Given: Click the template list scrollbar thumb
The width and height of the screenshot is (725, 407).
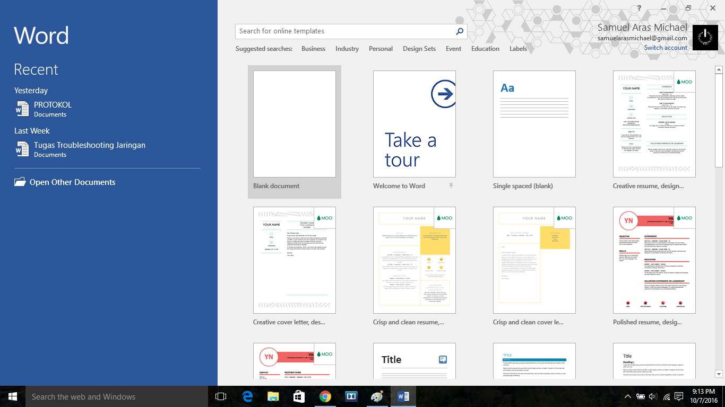Looking at the screenshot, I should click(719, 121).
